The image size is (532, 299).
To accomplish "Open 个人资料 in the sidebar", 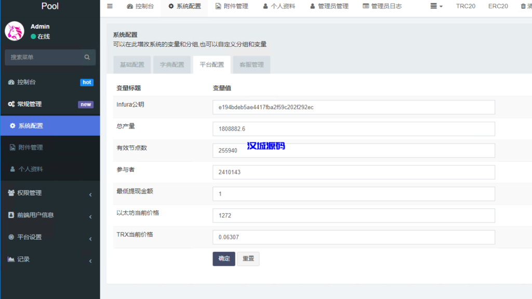I will (50, 169).
